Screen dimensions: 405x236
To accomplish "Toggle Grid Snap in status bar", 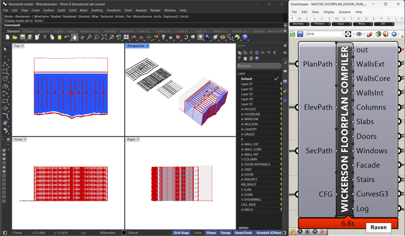I will (181, 233).
